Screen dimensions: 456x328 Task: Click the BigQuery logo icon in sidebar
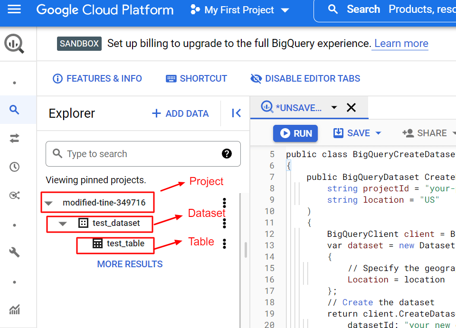tap(14, 44)
